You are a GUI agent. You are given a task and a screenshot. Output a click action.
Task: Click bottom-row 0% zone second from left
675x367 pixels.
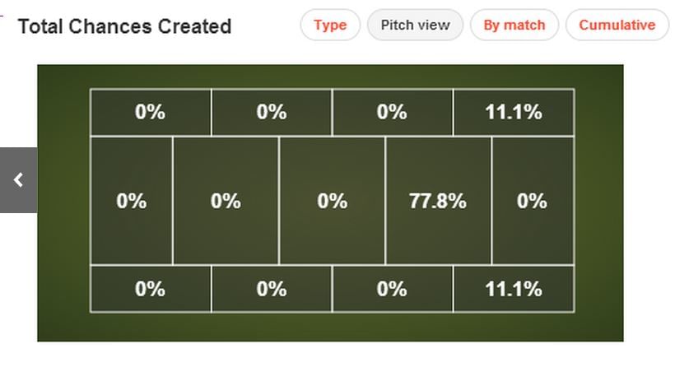coord(272,289)
